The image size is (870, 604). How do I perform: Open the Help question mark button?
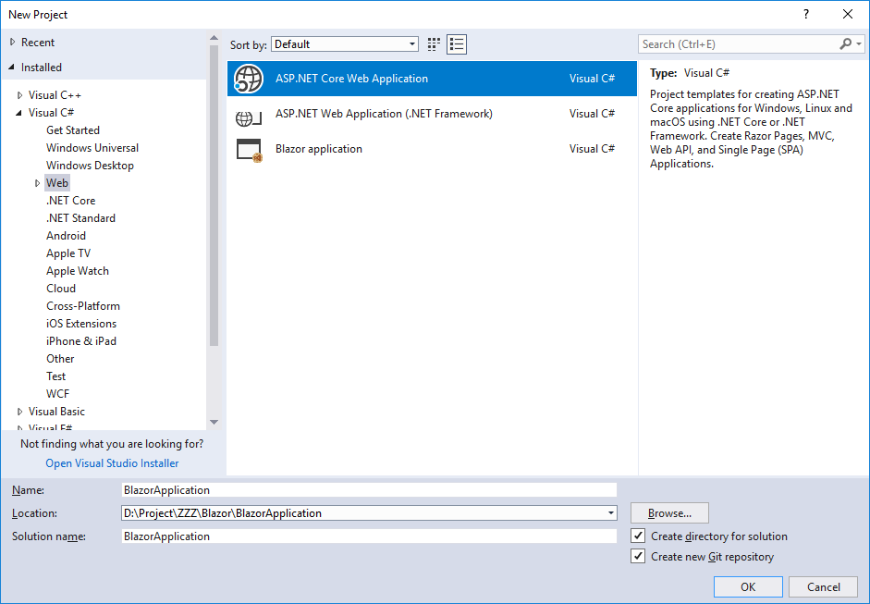(x=805, y=15)
